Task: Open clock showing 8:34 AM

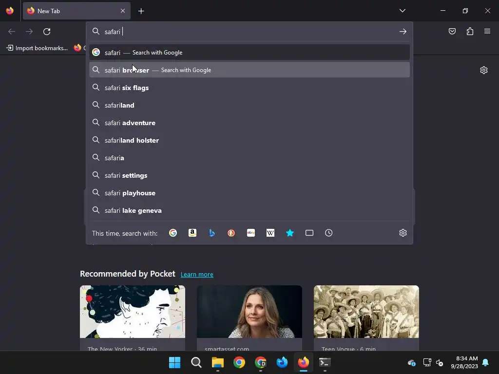Action: click(464, 362)
